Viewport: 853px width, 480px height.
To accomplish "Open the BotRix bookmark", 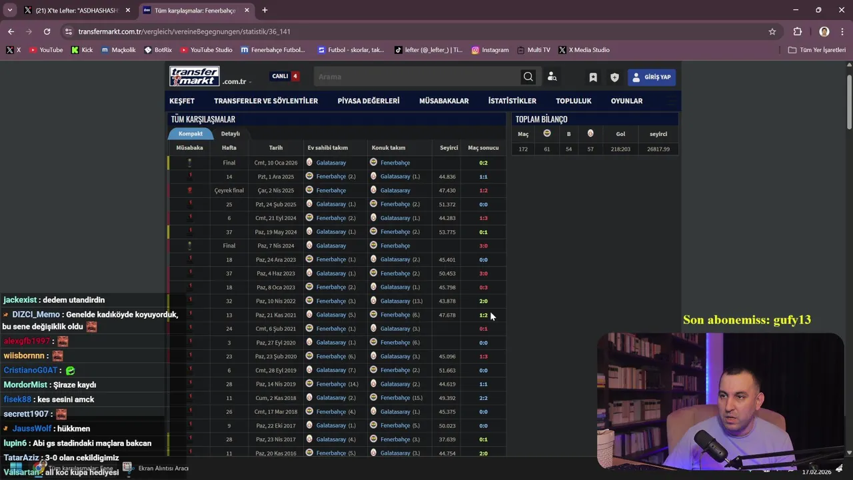I will (x=158, y=50).
